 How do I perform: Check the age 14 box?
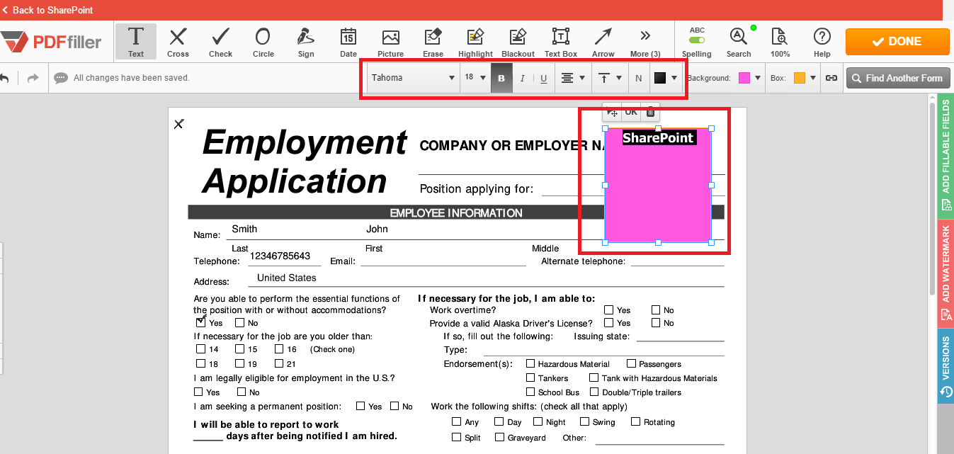pos(200,349)
